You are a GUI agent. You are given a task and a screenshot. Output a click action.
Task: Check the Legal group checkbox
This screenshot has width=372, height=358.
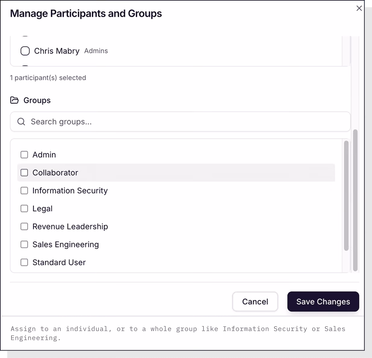(24, 209)
